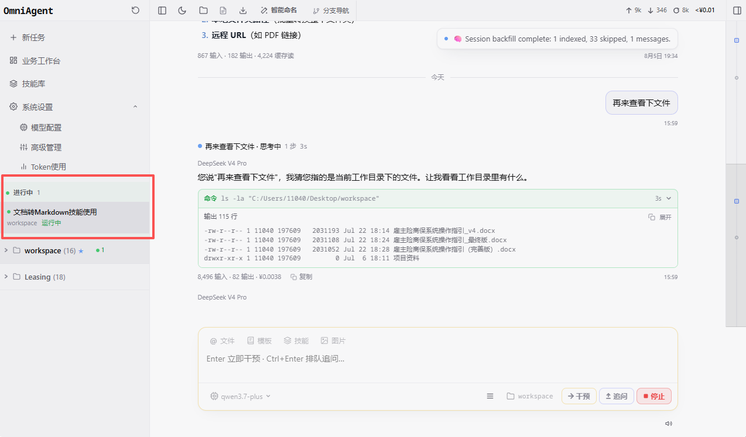Click the upload token count 9k

[x=634, y=11]
